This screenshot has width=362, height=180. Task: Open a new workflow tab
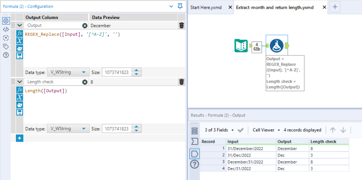pyautogui.click(x=335, y=7)
